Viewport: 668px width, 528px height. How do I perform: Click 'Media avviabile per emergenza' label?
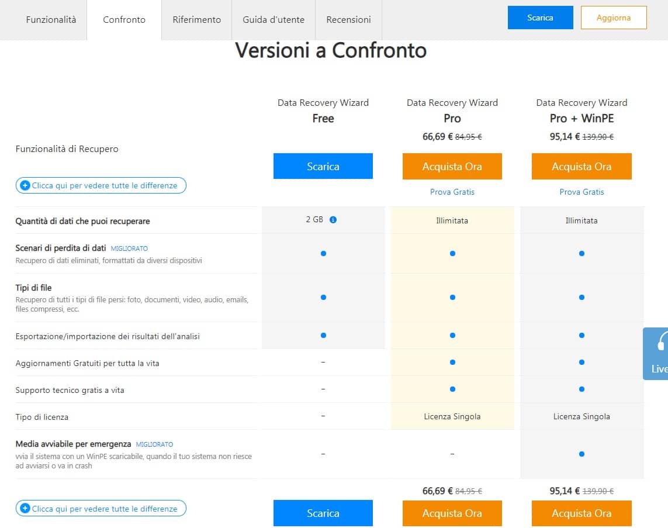pos(73,444)
